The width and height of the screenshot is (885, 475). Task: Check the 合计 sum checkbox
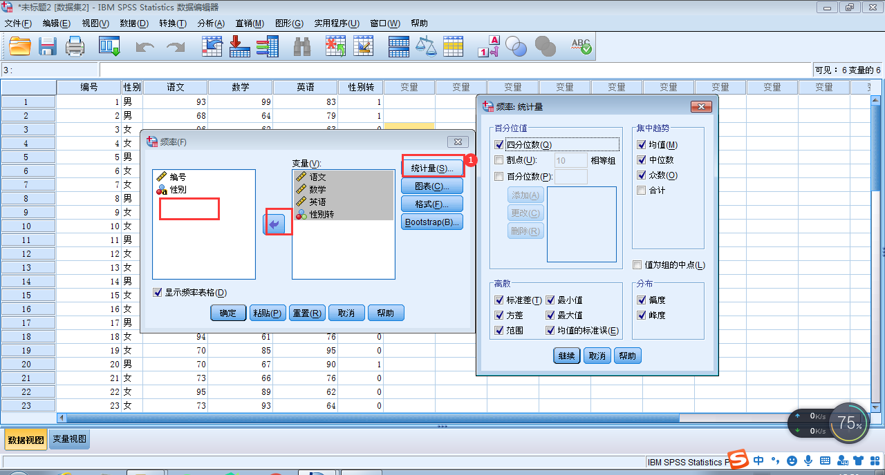coord(641,191)
